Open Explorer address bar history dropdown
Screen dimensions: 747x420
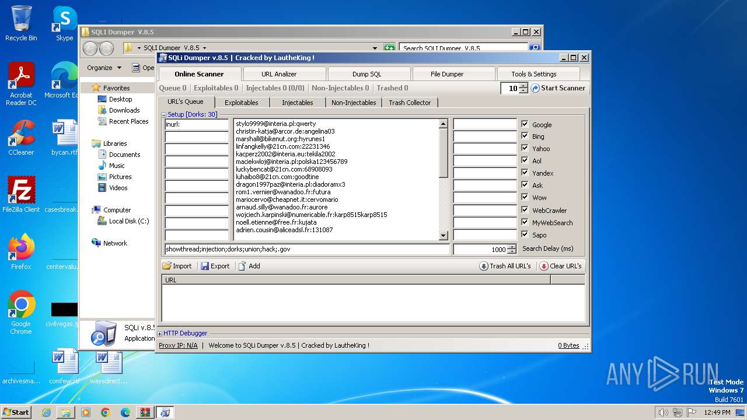coord(375,48)
